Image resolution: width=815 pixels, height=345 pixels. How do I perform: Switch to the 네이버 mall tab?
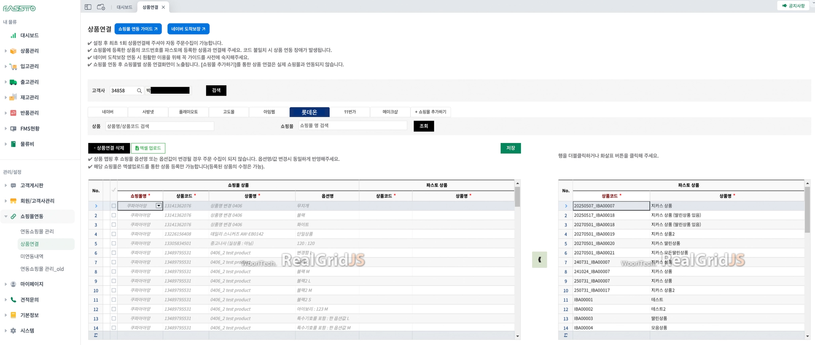(108, 112)
